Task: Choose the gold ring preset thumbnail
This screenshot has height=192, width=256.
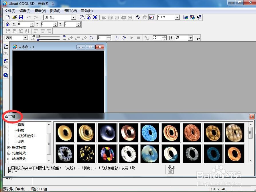Action: click(65, 133)
